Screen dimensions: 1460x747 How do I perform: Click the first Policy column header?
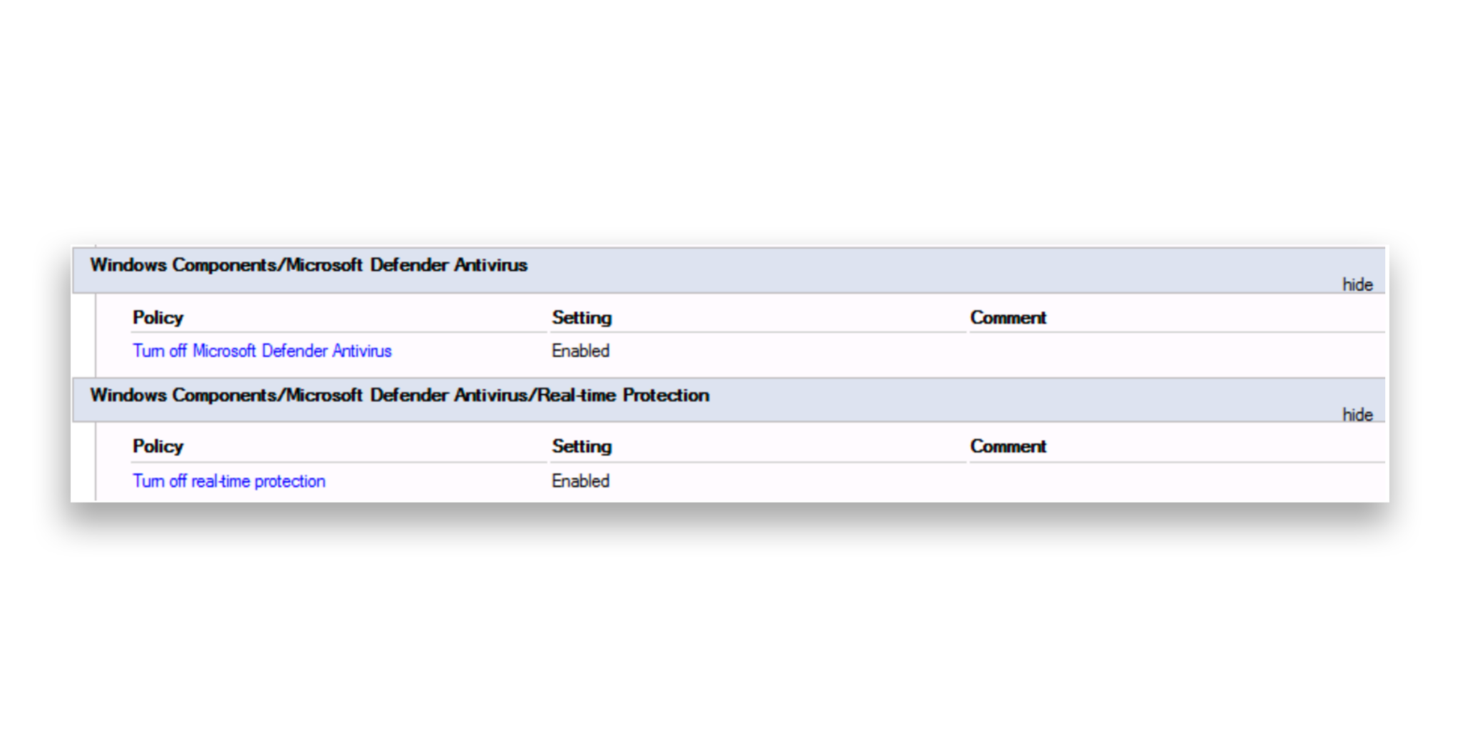[158, 318]
